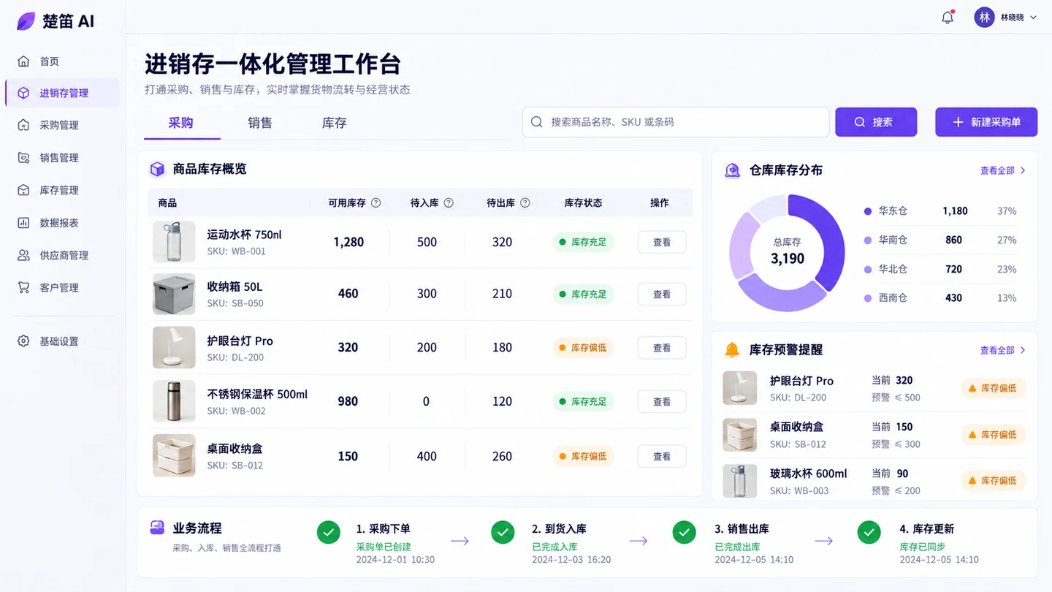The width and height of the screenshot is (1052, 592).
Task: Select the 进销存管理 cube icon
Action: click(x=24, y=93)
